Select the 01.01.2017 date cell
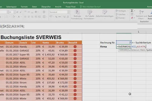This screenshot has height=101, width=152. pos(12,55)
